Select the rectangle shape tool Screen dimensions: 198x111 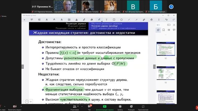click(x=114, y=20)
